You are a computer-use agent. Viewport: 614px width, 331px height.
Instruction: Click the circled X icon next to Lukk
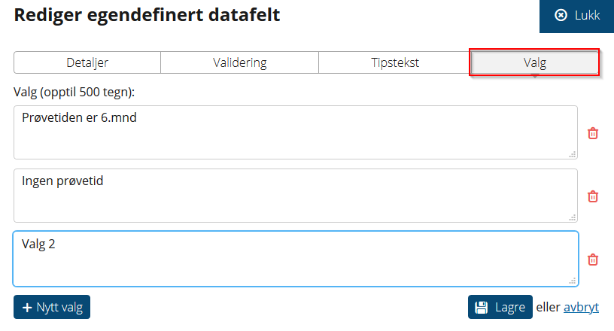pyautogui.click(x=561, y=15)
